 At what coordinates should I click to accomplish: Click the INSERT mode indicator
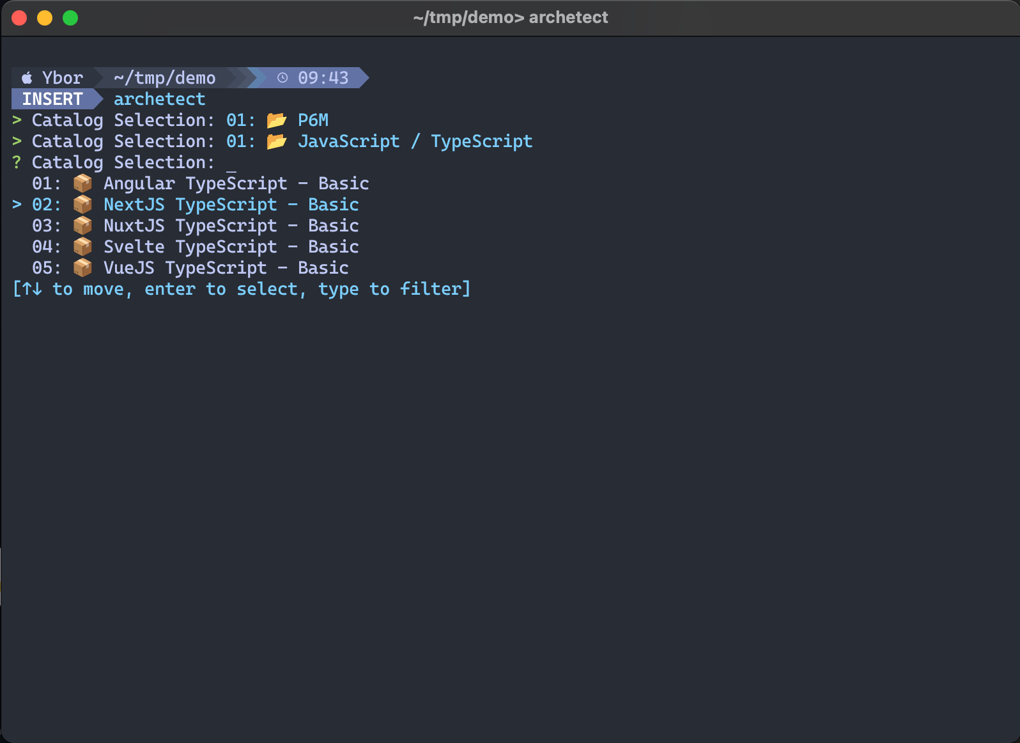(x=52, y=99)
